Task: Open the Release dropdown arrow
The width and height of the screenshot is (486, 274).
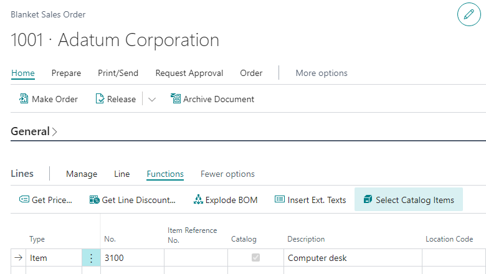Action: pyautogui.click(x=152, y=100)
